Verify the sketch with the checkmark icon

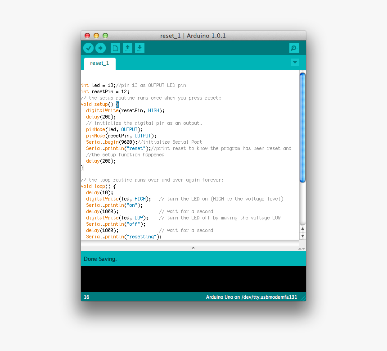pyautogui.click(x=88, y=48)
